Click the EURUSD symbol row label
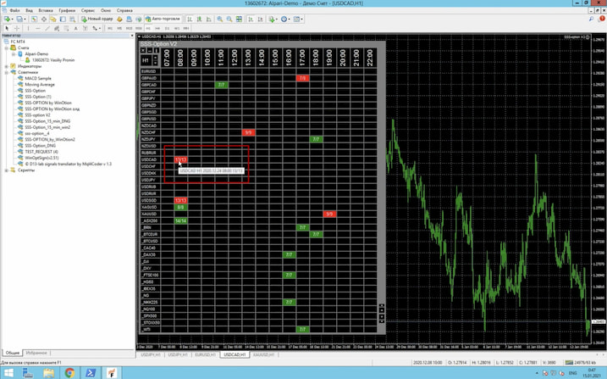The height and width of the screenshot is (379, 607). (x=149, y=71)
